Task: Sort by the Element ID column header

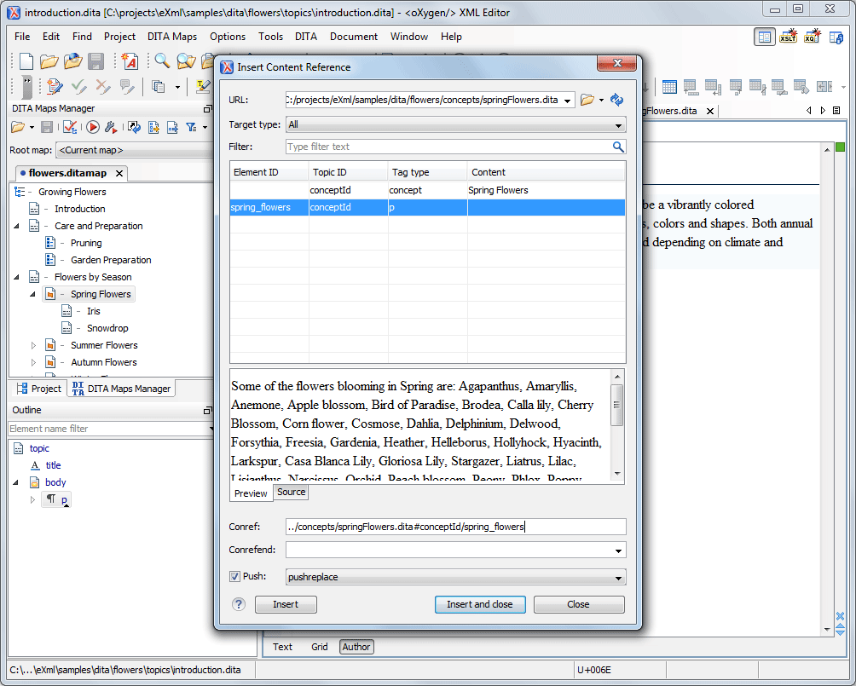Action: tap(269, 172)
